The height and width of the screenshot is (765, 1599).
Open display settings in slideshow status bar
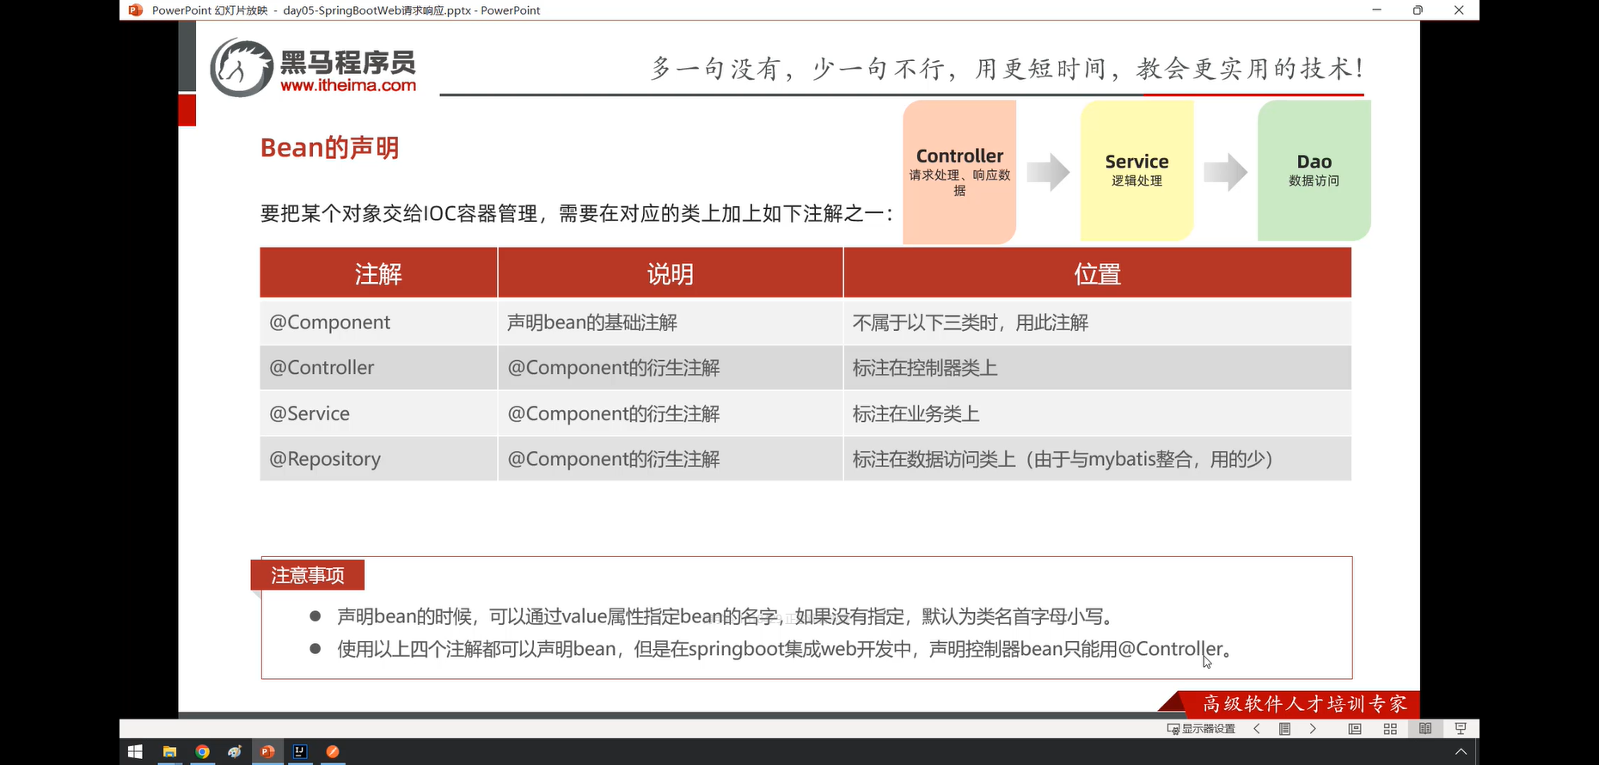tap(1201, 729)
